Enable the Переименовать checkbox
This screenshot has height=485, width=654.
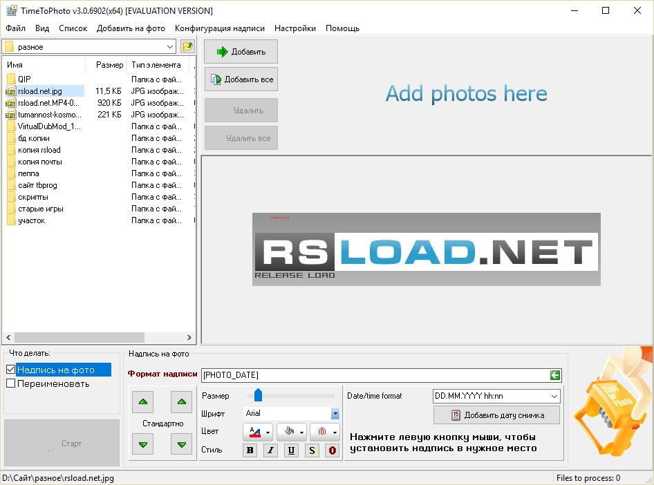[11, 383]
